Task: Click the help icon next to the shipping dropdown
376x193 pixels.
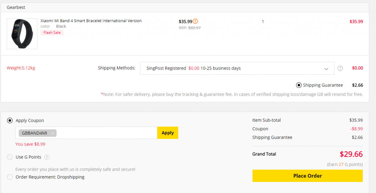Action: (x=340, y=68)
